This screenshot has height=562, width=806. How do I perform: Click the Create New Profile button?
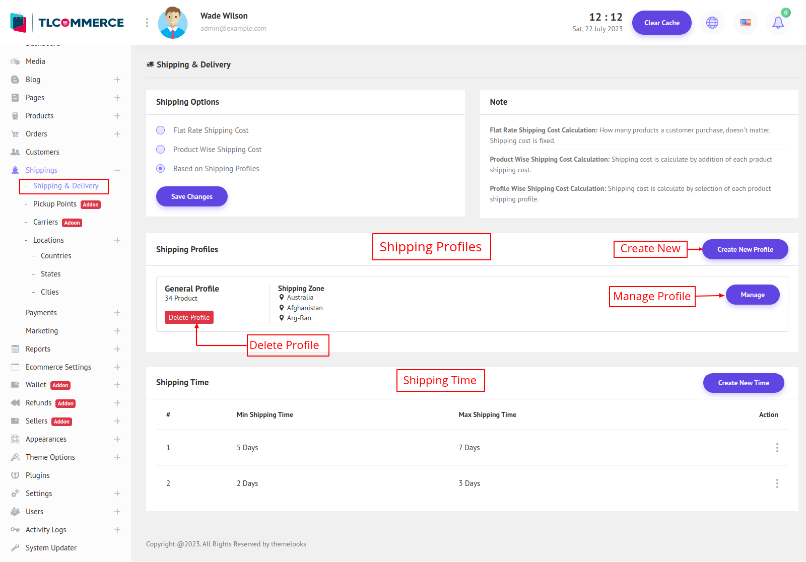point(745,249)
